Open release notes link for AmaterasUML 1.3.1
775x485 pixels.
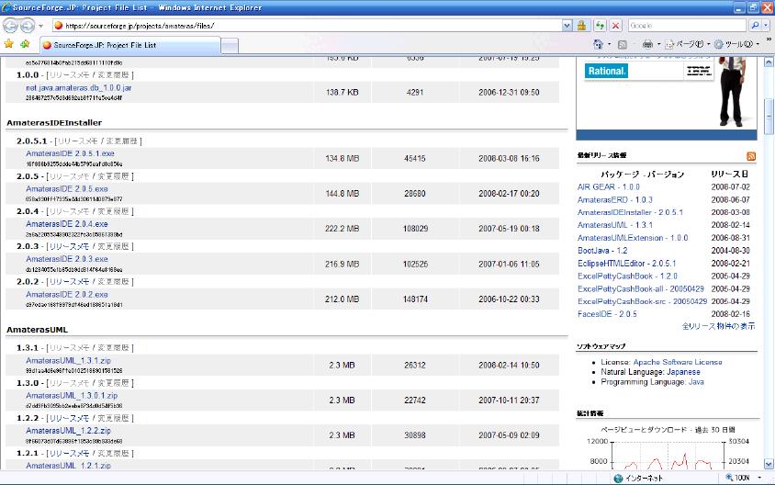pos(69,347)
